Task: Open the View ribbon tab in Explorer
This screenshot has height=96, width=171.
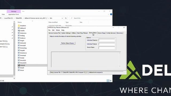Action: coord(3,14)
